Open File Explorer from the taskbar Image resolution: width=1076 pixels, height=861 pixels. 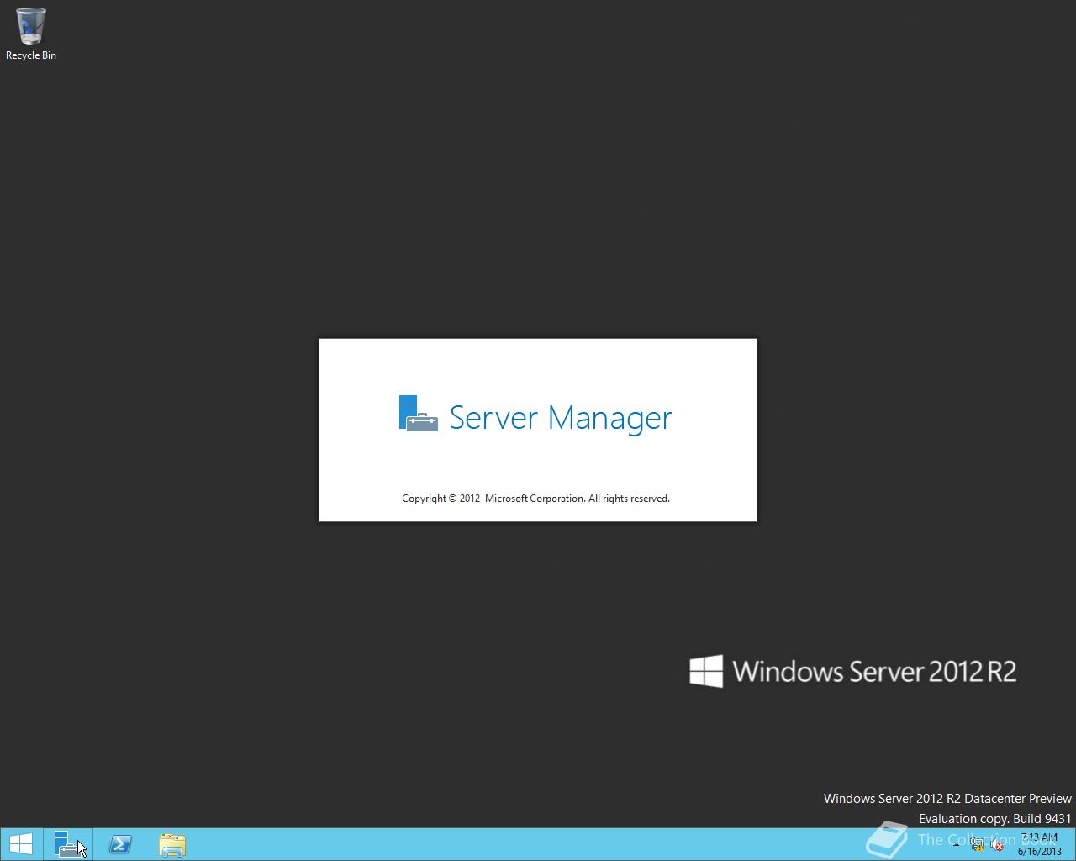point(172,844)
